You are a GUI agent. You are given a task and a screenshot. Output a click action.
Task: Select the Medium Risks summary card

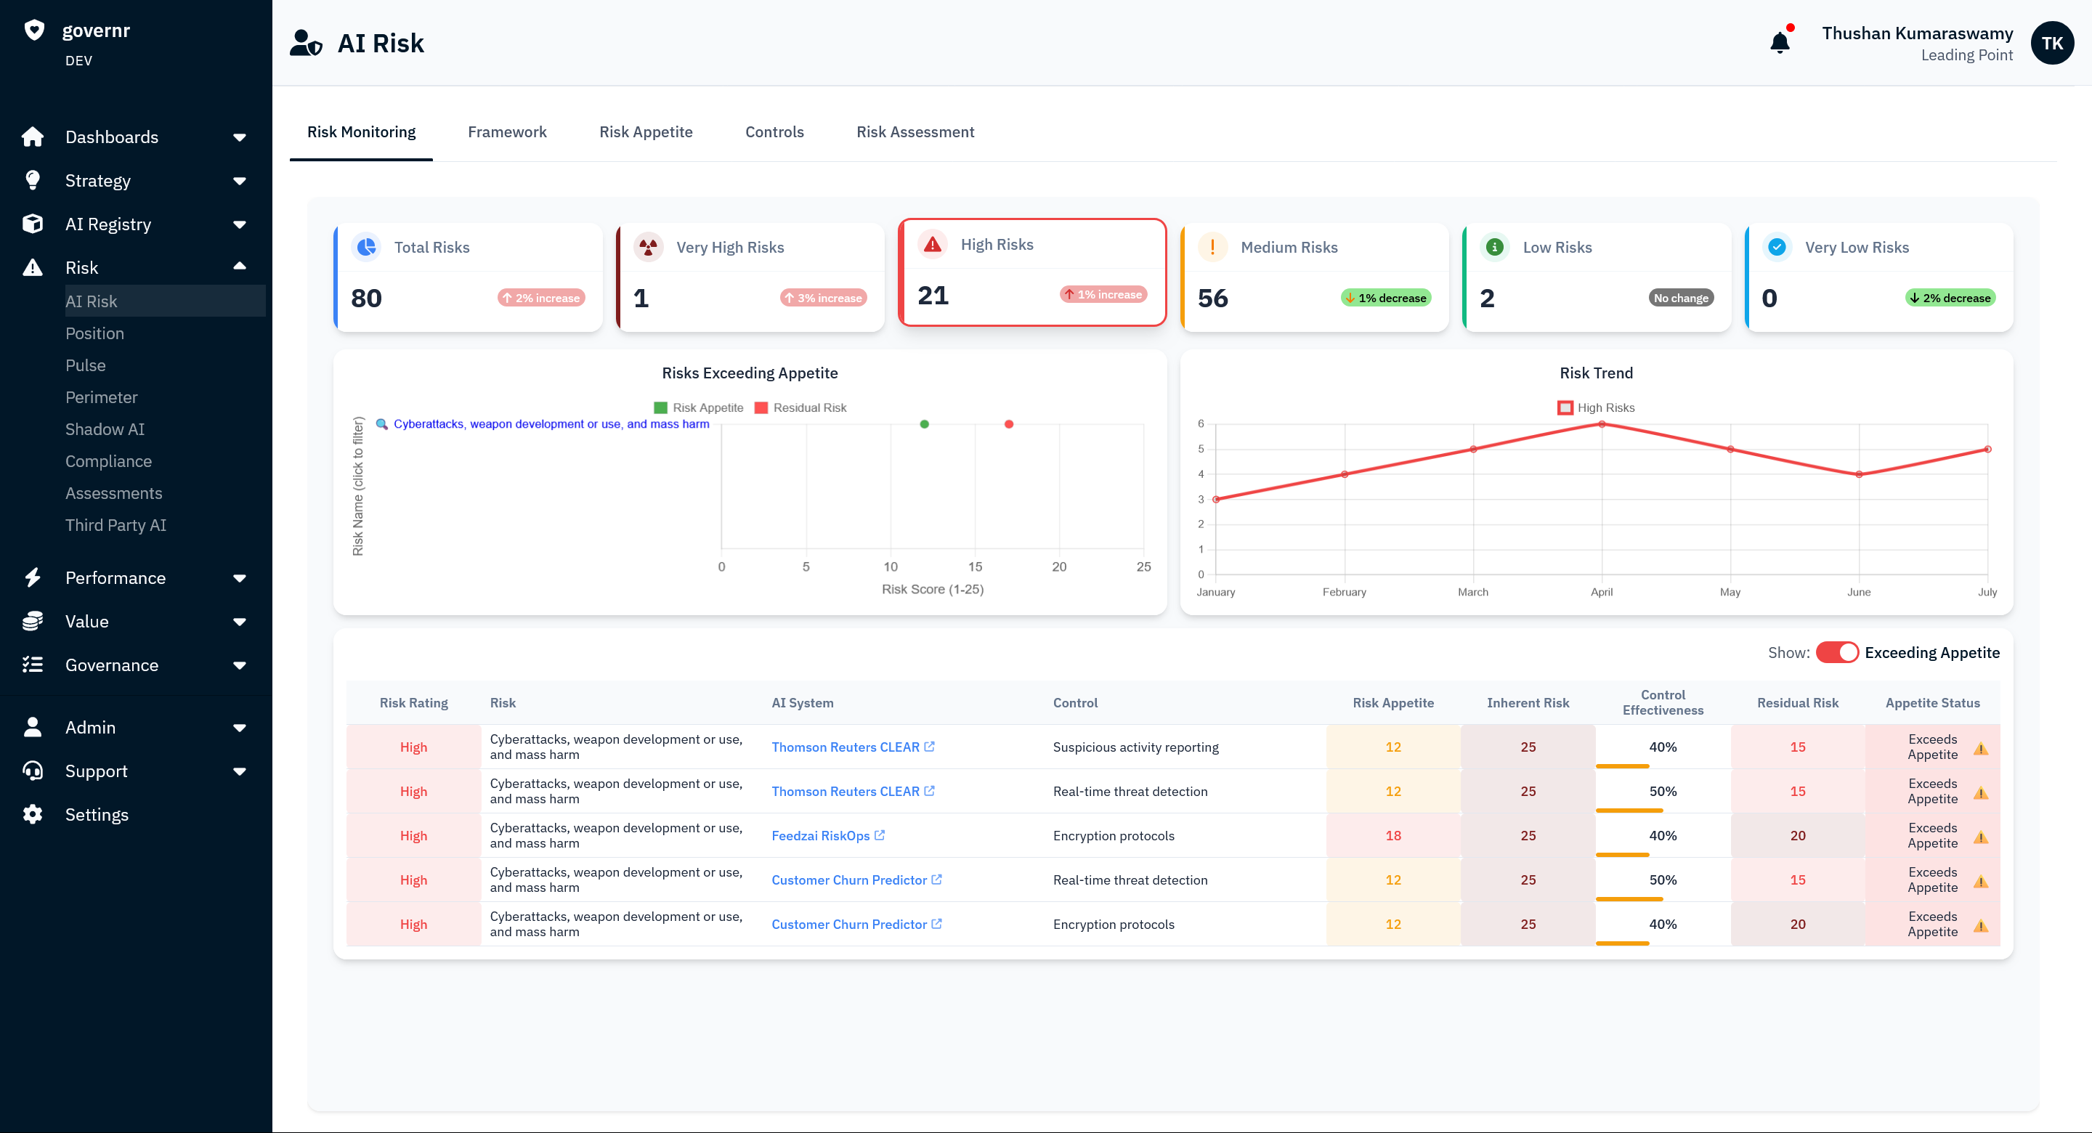coord(1314,277)
